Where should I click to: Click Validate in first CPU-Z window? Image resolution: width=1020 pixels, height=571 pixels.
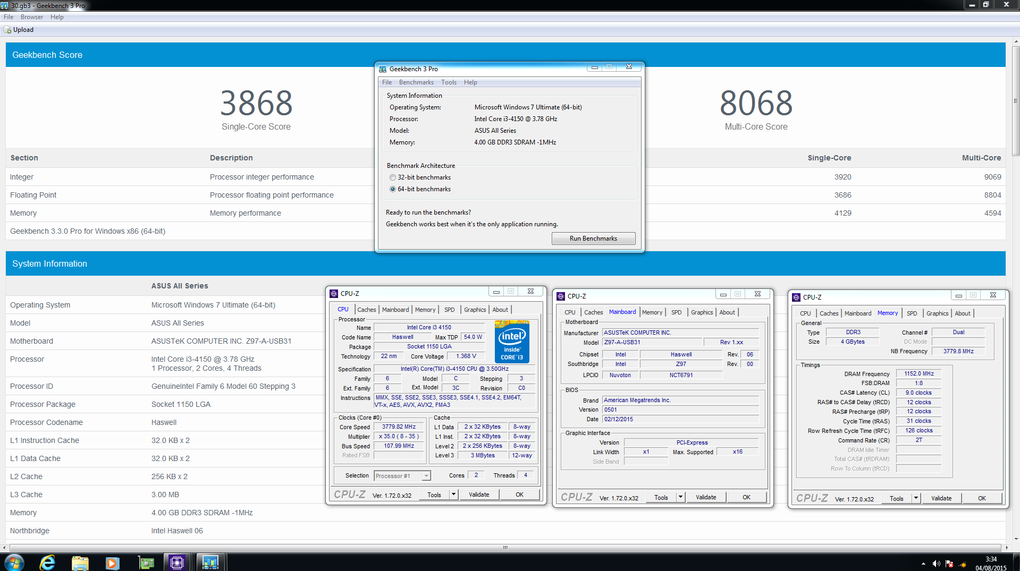[x=479, y=495]
